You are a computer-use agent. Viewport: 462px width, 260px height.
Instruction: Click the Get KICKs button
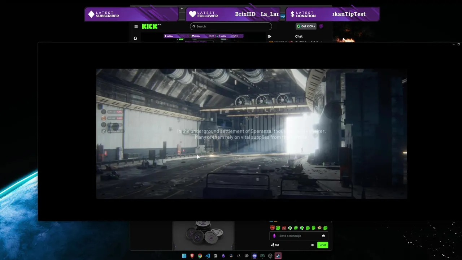click(x=306, y=26)
